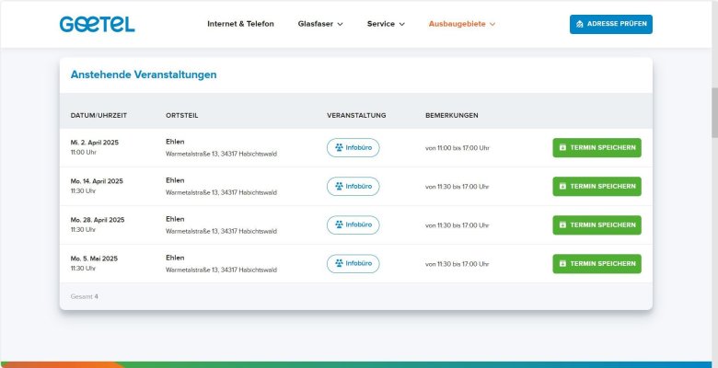Expand the Ausbaugebiete dropdown chevron
This screenshot has height=368, width=718.
click(x=492, y=24)
